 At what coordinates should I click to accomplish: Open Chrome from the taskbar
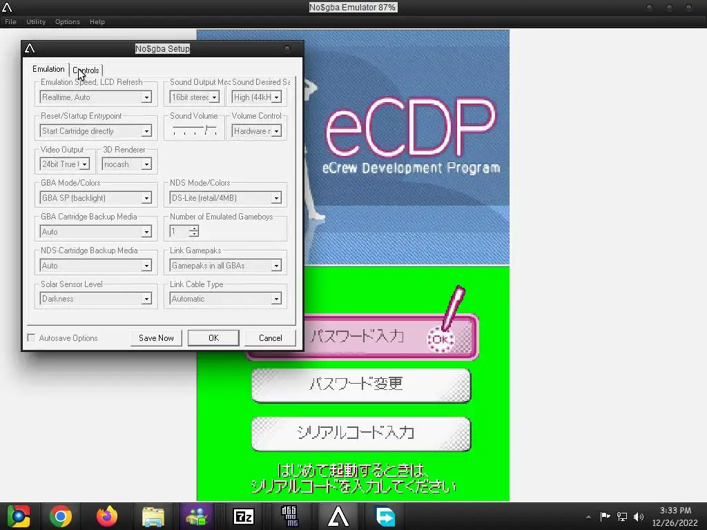click(61, 516)
